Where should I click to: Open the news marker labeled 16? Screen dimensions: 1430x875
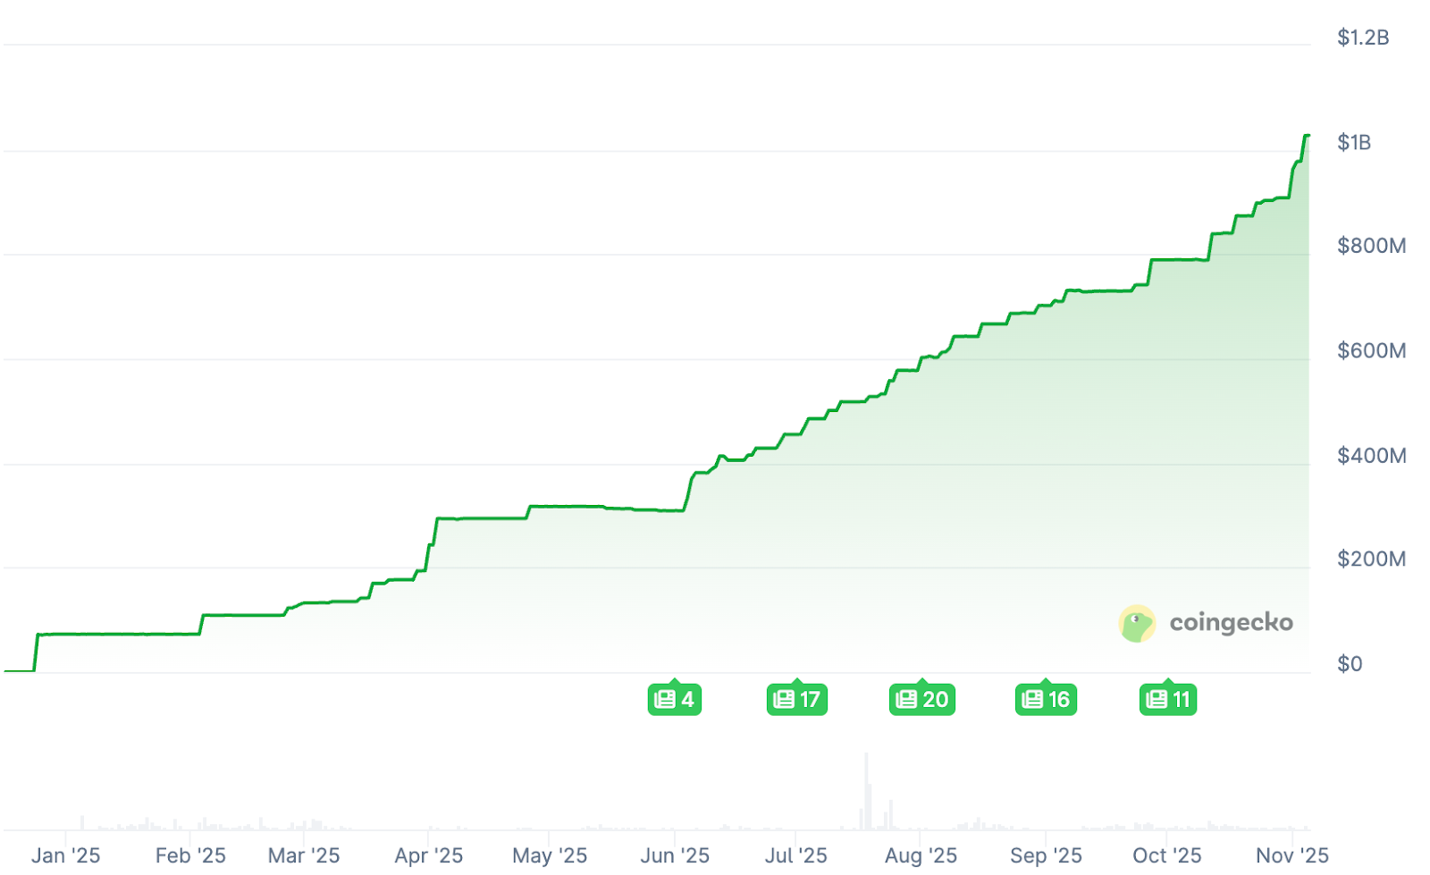click(1046, 699)
